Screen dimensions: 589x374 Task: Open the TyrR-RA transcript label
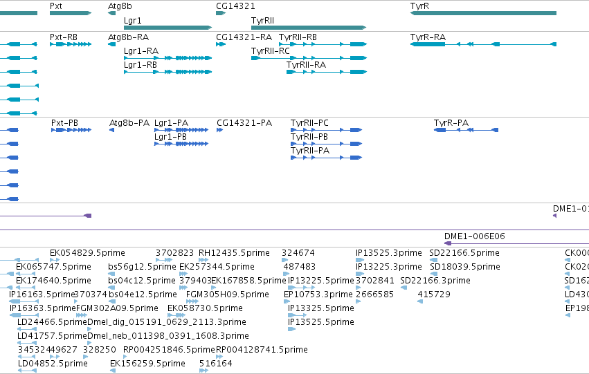click(x=428, y=37)
